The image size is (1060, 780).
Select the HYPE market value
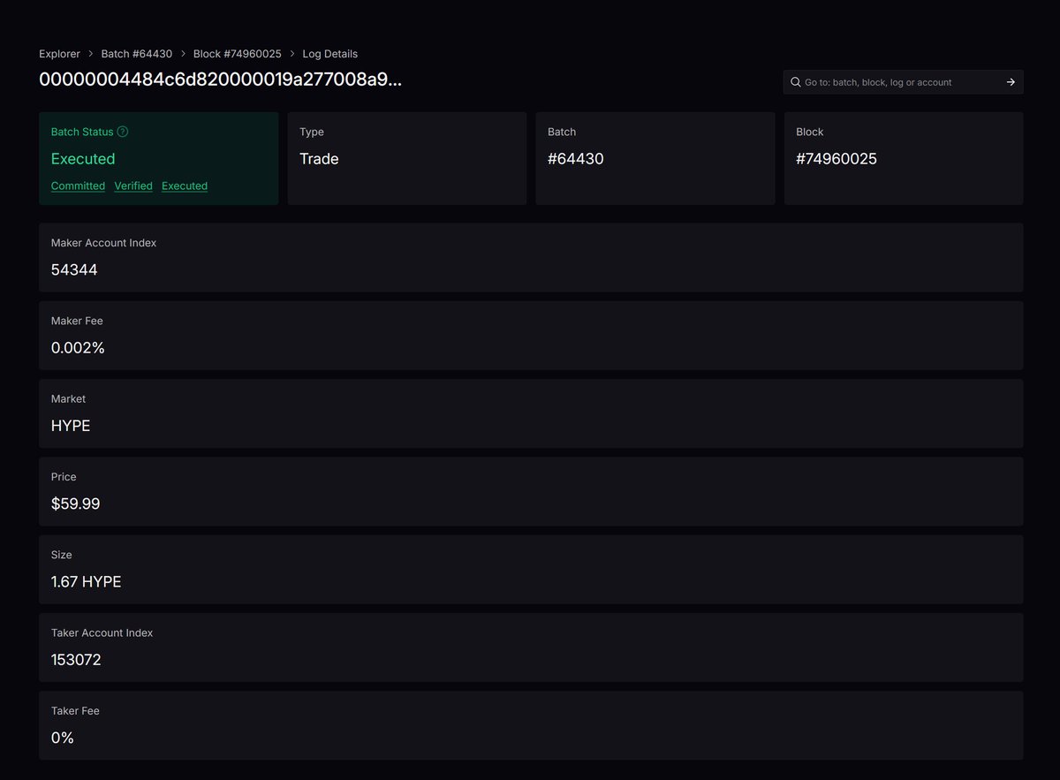click(71, 426)
